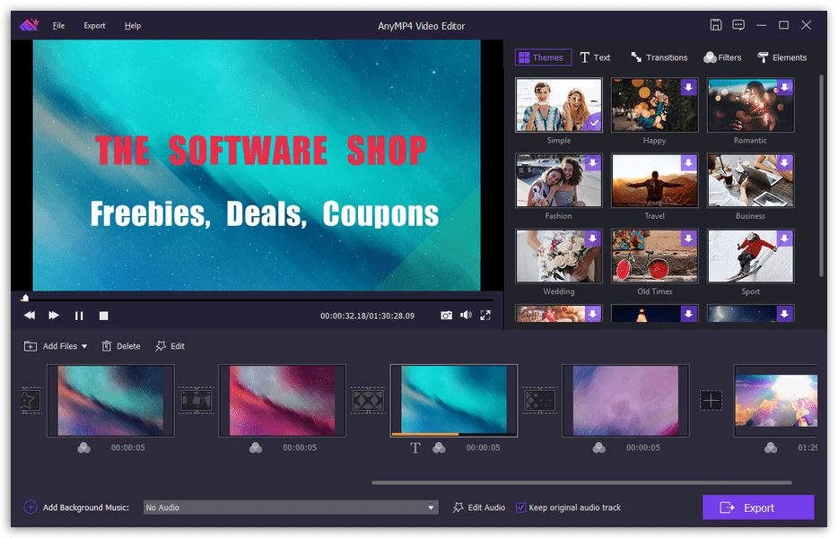Click the star transition before first clip

point(31,400)
